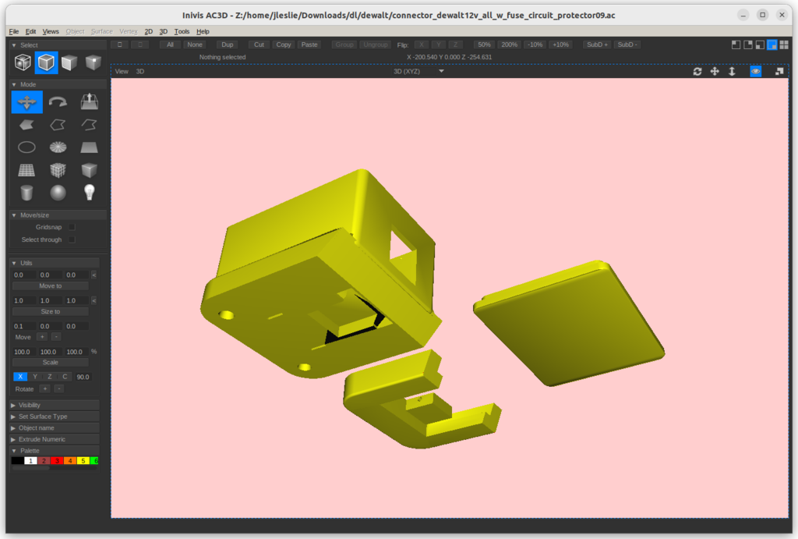Open the Tools menu

coord(182,31)
